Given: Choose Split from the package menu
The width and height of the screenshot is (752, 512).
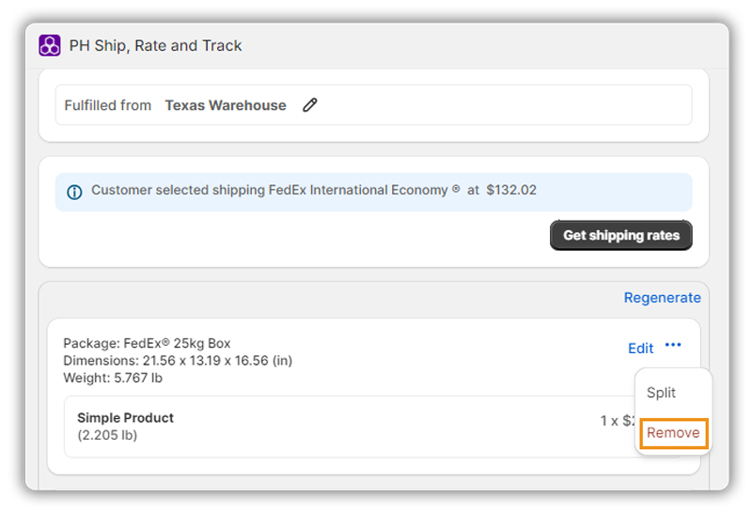Looking at the screenshot, I should [x=661, y=392].
